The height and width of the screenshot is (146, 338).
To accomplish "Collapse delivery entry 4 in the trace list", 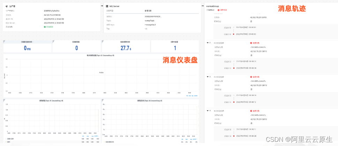I will pyautogui.click(x=208, y=111).
